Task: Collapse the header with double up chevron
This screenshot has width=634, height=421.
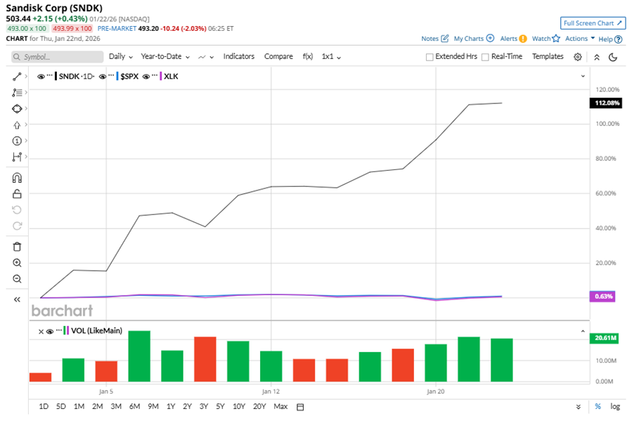Action: point(597,57)
